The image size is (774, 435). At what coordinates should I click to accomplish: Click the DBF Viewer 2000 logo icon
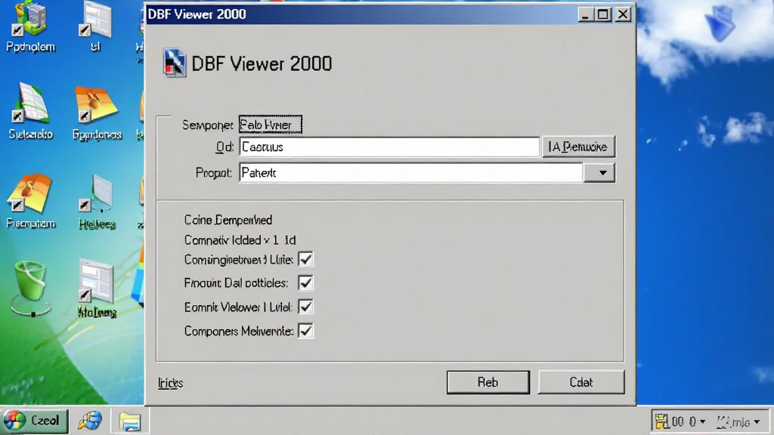point(175,63)
